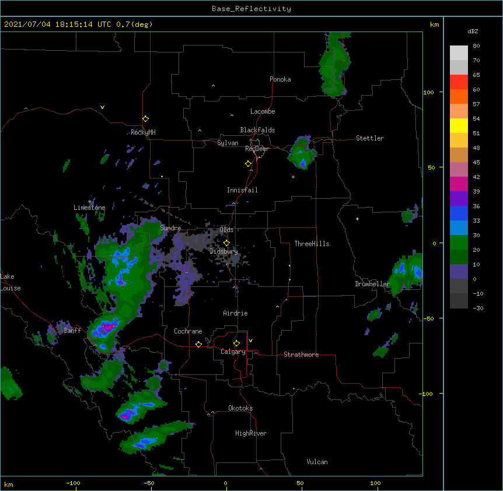Viewport: 503px width, 491px height.
Task: Select the Stettler label
Action: [370, 138]
